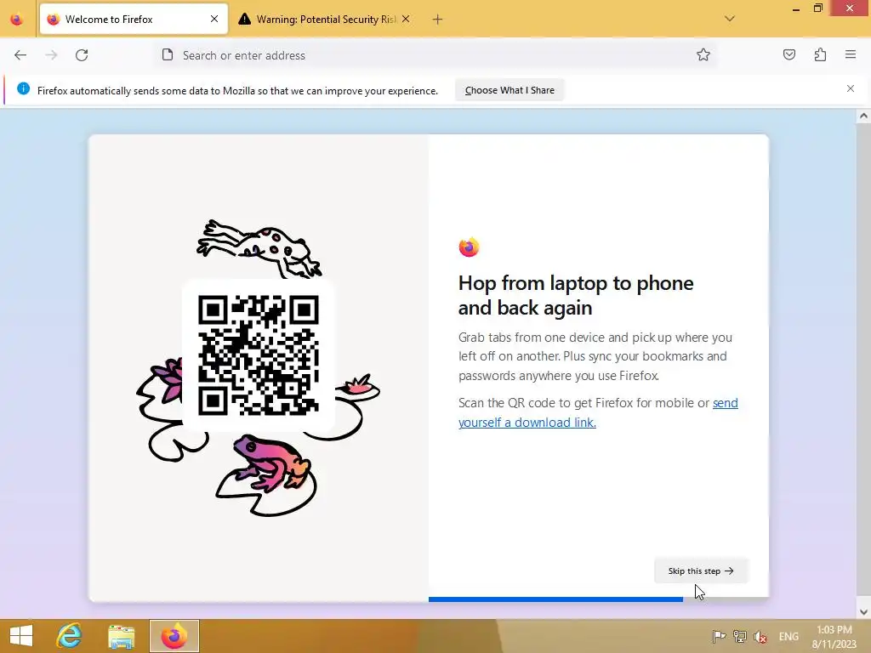Open the Firefox application hamburger menu
The height and width of the screenshot is (653, 871).
pyautogui.click(x=851, y=54)
